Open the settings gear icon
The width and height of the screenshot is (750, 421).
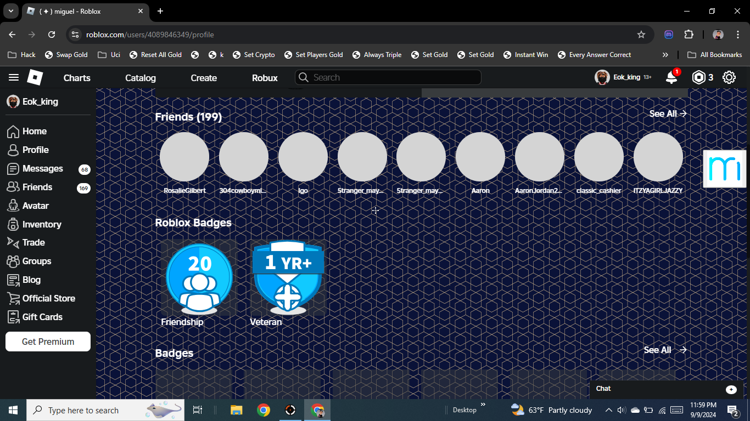click(x=729, y=77)
